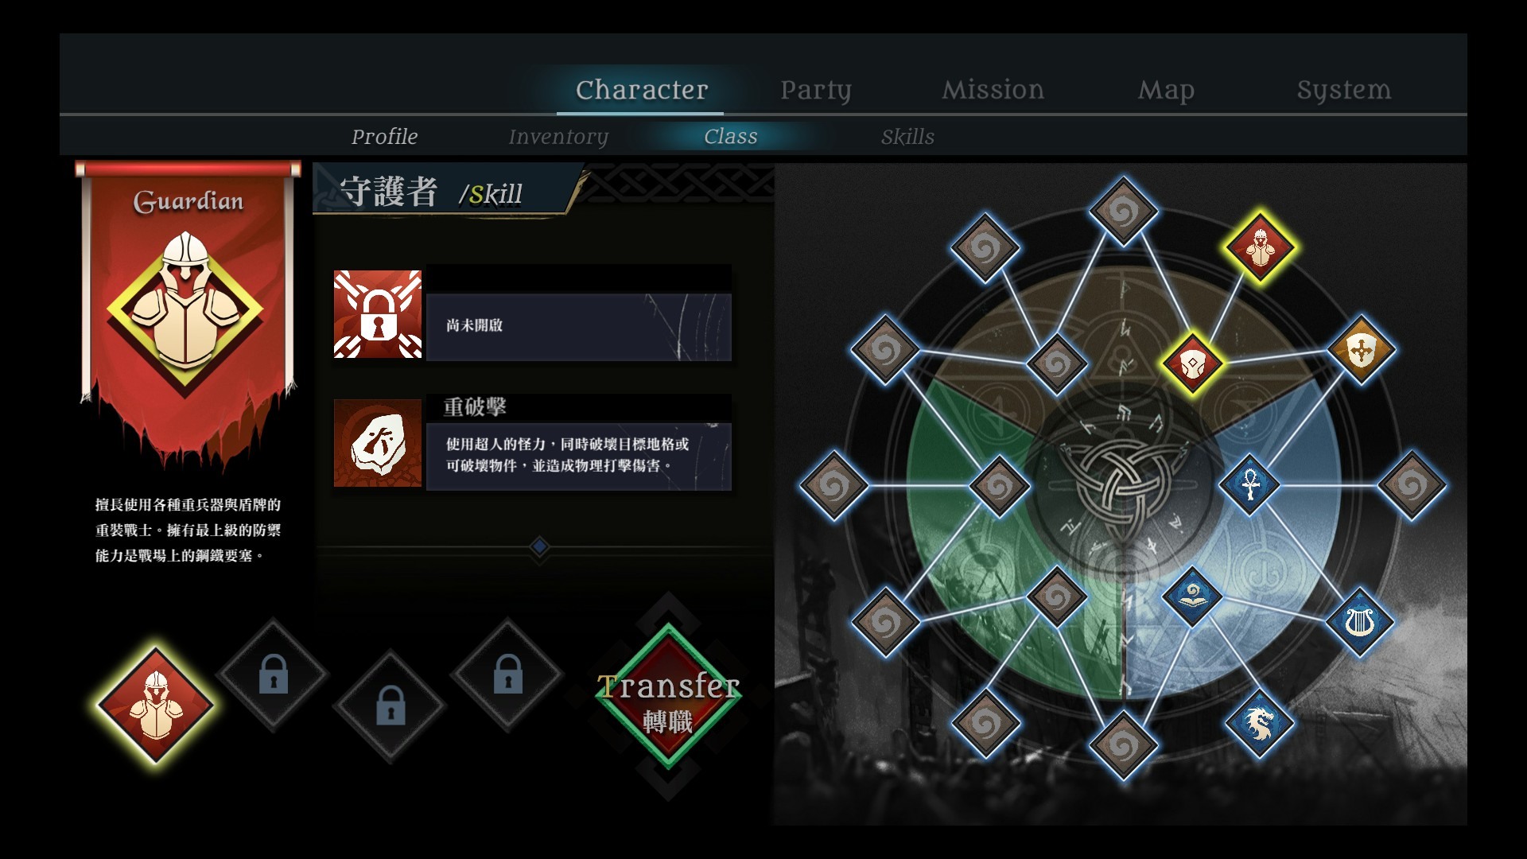Click the Transfer class change button

[668, 696]
